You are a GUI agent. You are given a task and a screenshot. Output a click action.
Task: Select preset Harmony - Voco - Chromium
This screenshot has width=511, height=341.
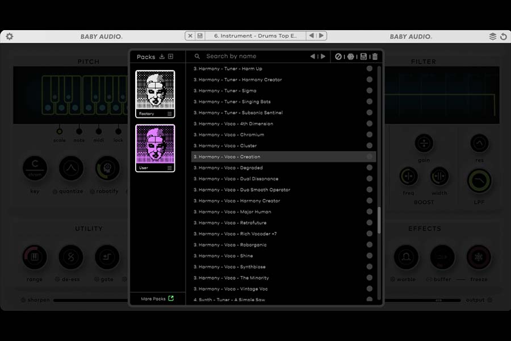[x=283, y=135]
